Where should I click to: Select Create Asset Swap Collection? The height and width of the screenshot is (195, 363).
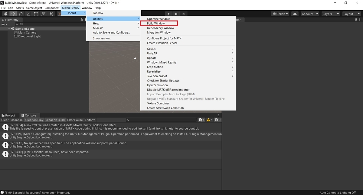[188, 108]
